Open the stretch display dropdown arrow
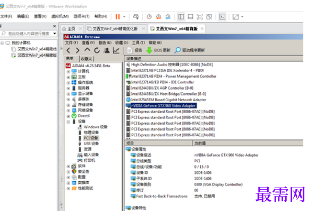 tap(242, 16)
